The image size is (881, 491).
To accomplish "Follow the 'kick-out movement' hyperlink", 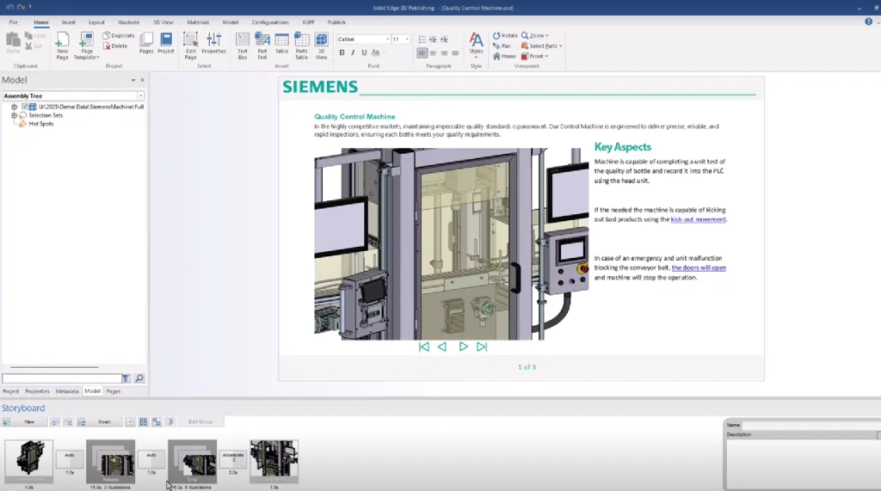I will 698,219.
